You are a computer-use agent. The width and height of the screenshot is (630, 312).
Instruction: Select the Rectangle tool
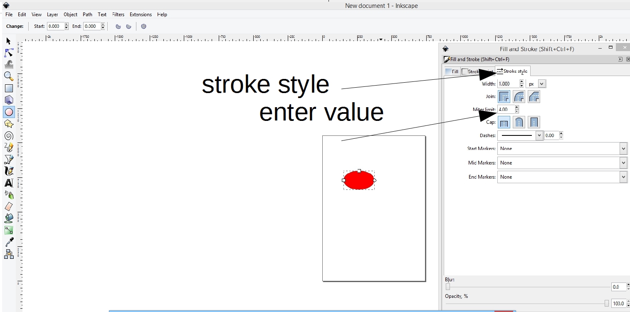tap(8, 88)
